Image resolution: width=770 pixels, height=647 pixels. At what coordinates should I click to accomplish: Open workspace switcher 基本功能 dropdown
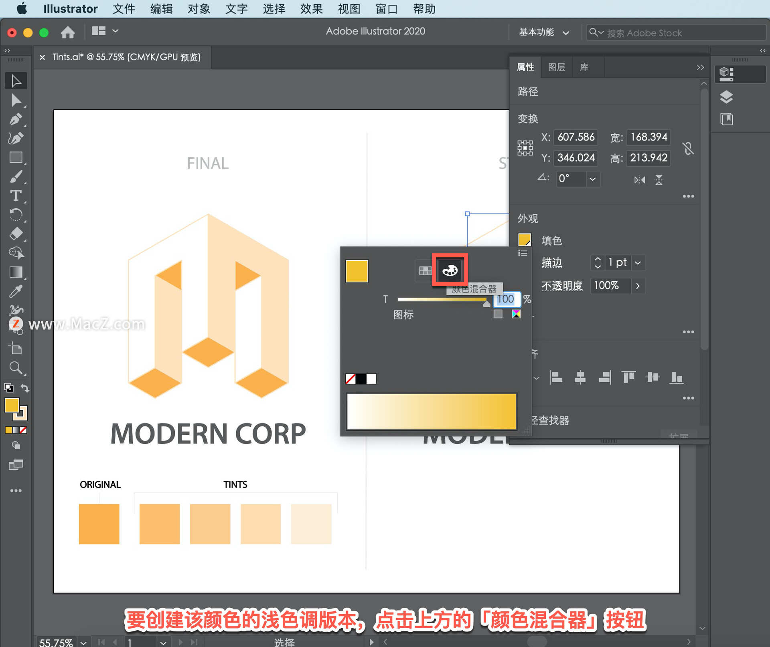(544, 32)
